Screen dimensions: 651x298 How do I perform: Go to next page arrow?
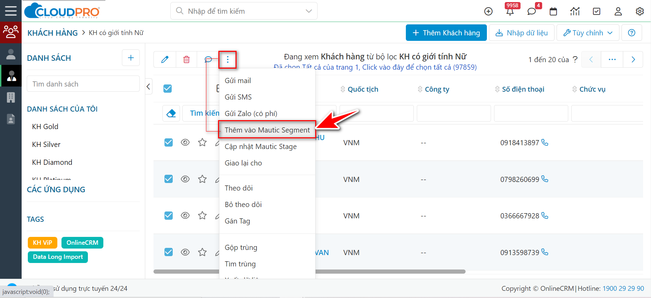coord(633,59)
